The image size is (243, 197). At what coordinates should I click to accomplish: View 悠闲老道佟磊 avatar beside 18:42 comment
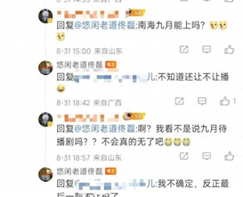point(45,68)
